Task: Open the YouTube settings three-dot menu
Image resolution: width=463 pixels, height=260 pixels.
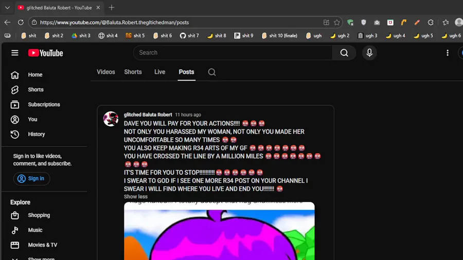Action: [448, 53]
